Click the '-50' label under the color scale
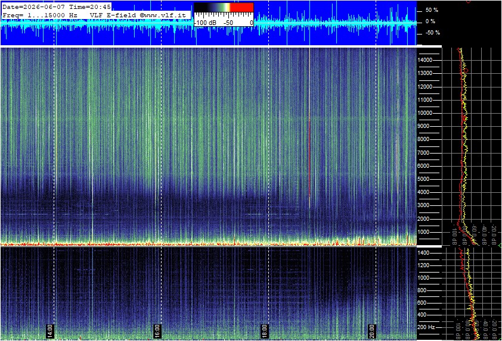This screenshot has height=341, width=502. pos(228,23)
